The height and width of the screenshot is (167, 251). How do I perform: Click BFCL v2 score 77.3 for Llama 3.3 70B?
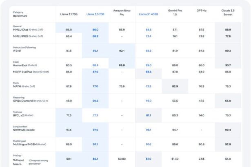95,115
